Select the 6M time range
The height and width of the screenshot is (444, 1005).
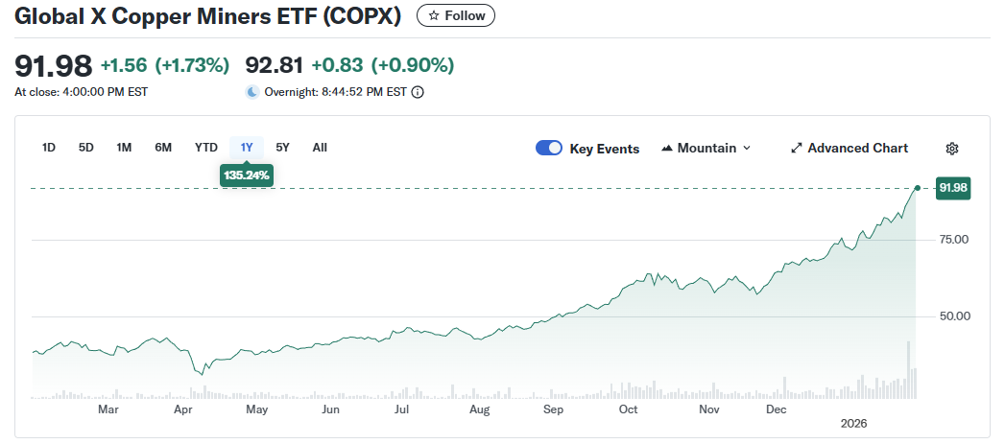[163, 148]
